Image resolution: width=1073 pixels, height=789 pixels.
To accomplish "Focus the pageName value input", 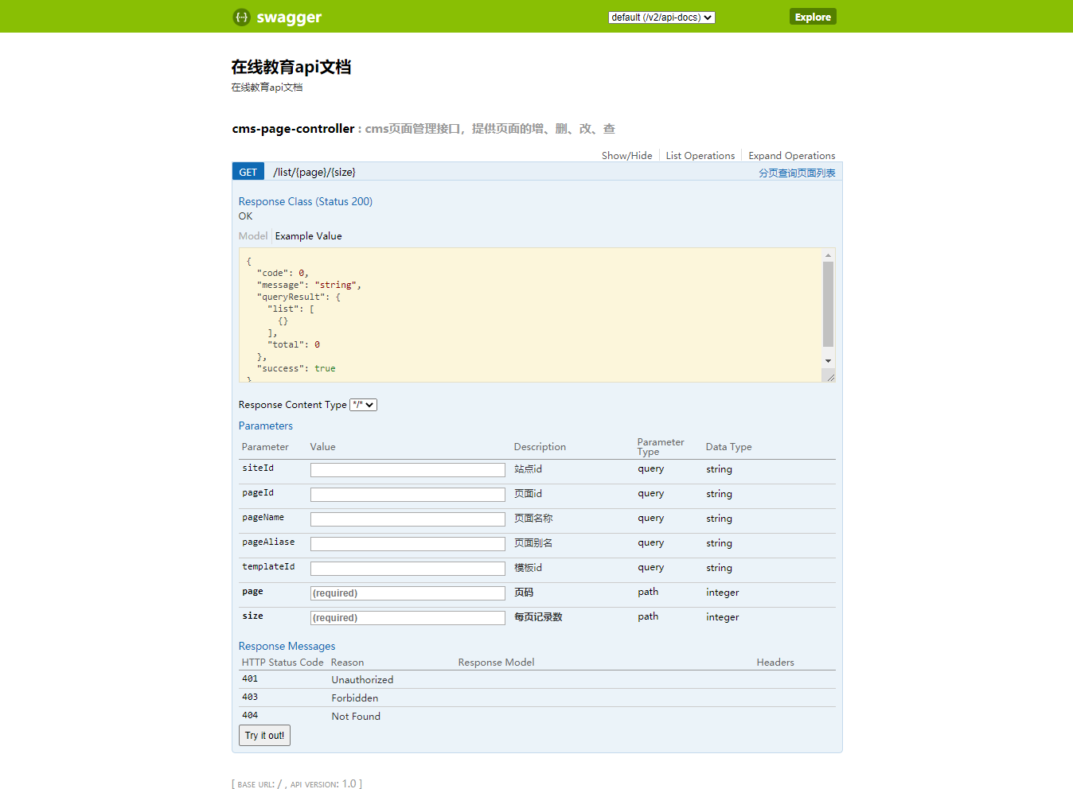I will point(408,519).
